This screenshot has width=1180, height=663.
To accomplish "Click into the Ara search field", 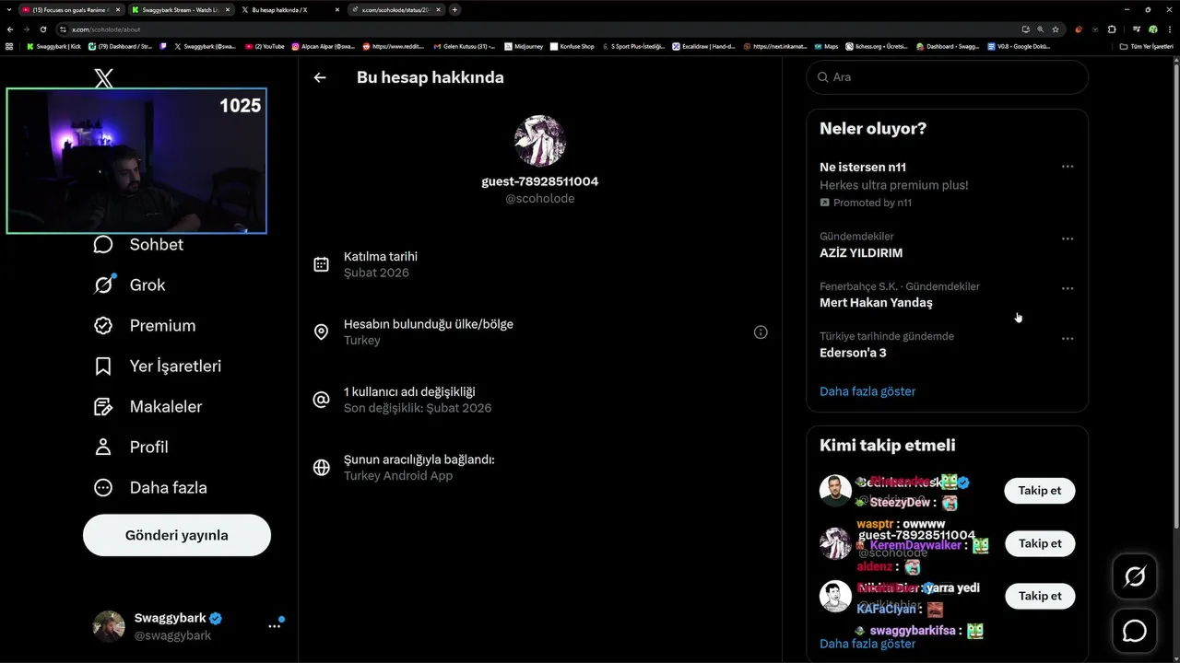I will 948,77.
